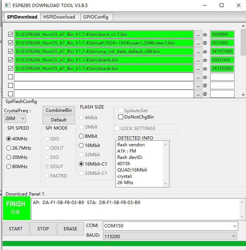The height and width of the screenshot is (250, 246).
Task: Open the GPIOConfig tab
Action: pos(95,17)
